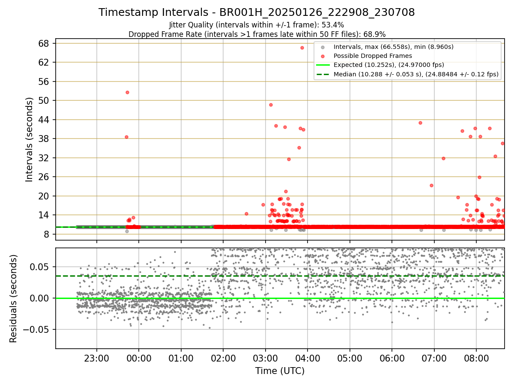Click residuals tick label '0.00'
514x386 pixels.
40,298
